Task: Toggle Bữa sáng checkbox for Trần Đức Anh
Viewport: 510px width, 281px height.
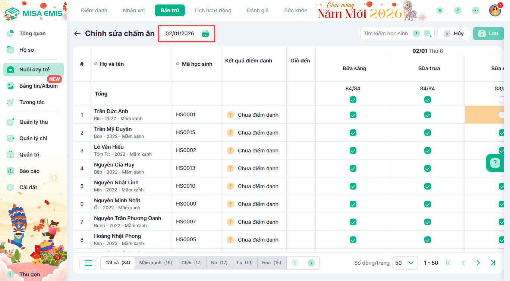Action: [353, 115]
